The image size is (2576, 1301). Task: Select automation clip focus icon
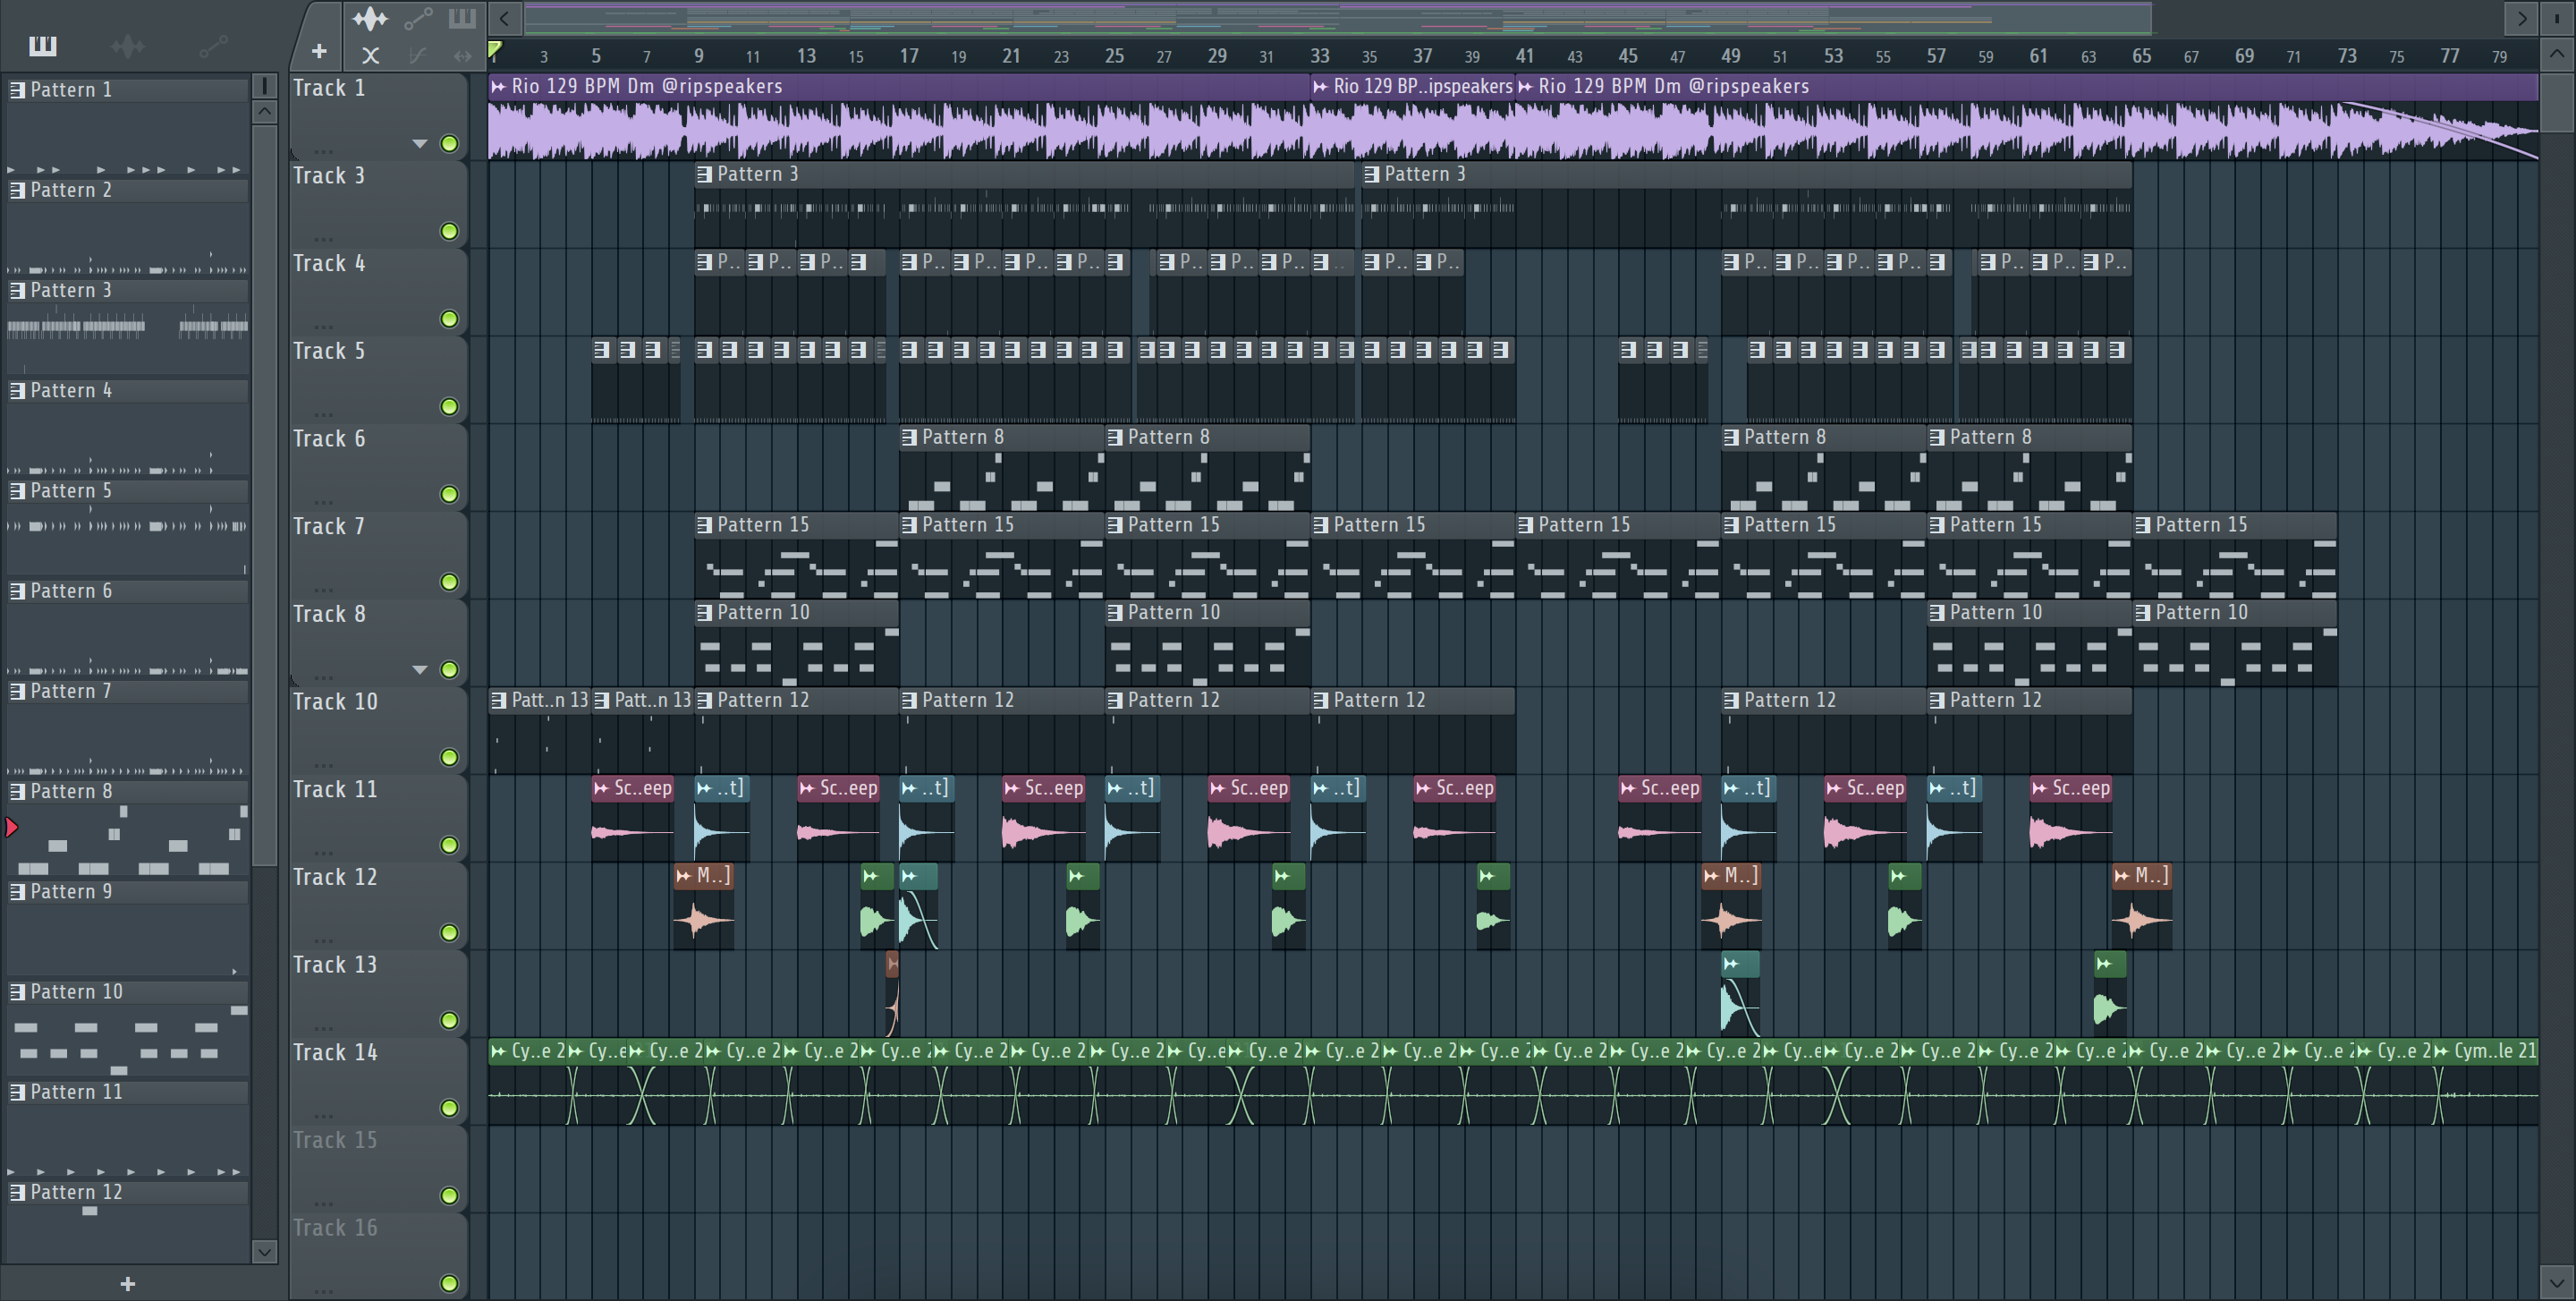point(418,18)
